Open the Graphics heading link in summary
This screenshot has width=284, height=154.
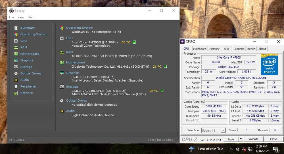[x=73, y=73]
